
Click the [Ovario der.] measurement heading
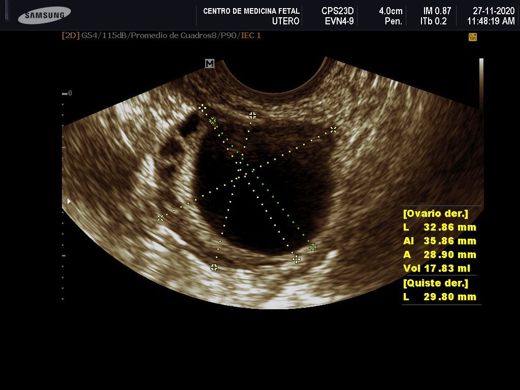click(435, 213)
